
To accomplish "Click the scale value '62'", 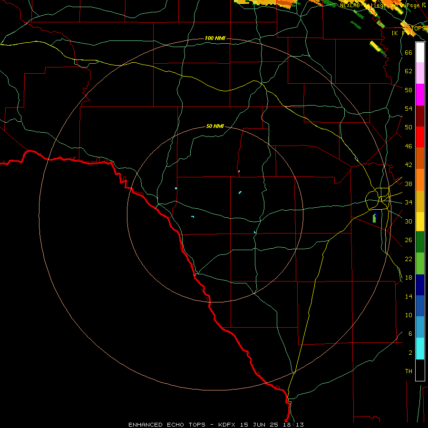I will pyautogui.click(x=409, y=71).
